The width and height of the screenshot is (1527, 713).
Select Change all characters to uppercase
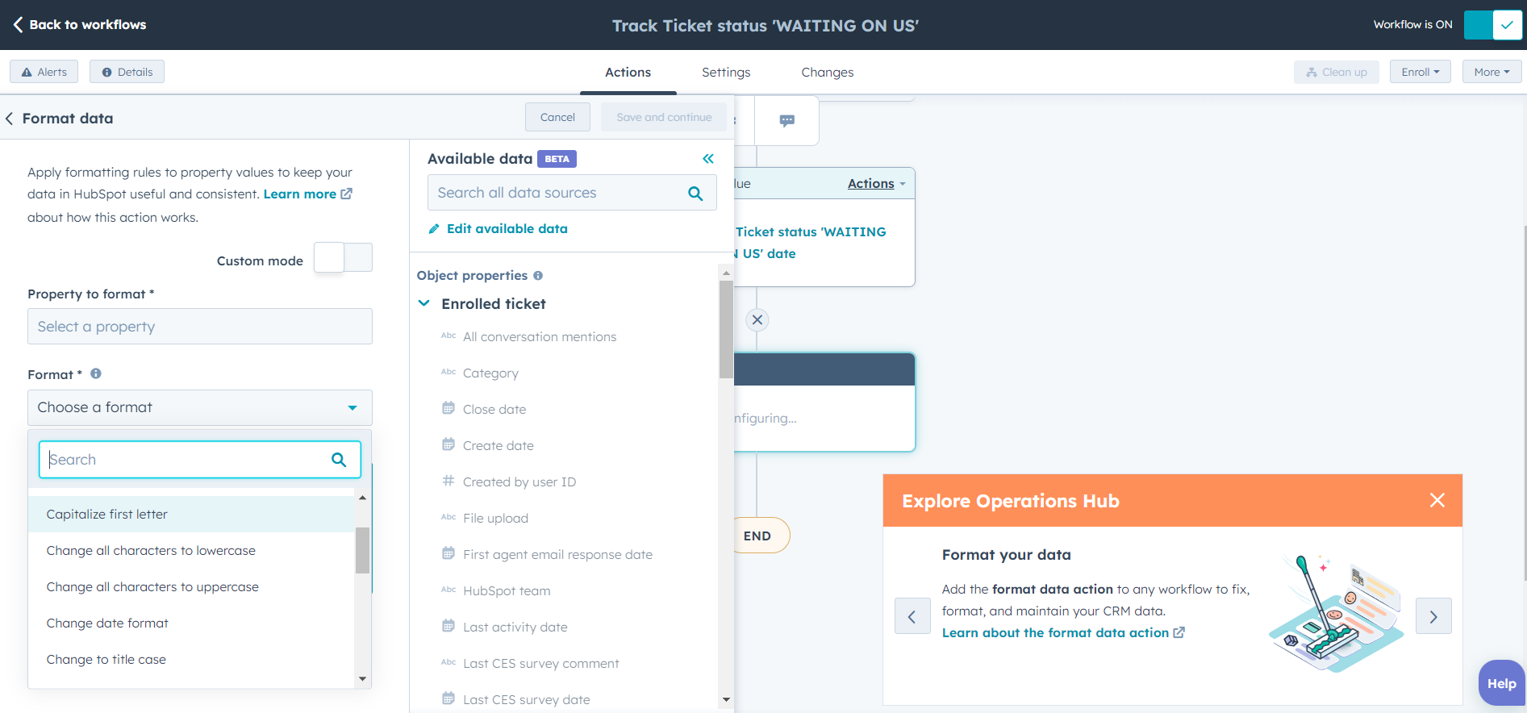(191, 586)
